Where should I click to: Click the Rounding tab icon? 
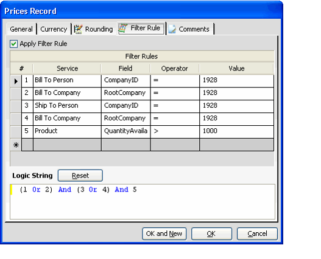click(x=78, y=29)
